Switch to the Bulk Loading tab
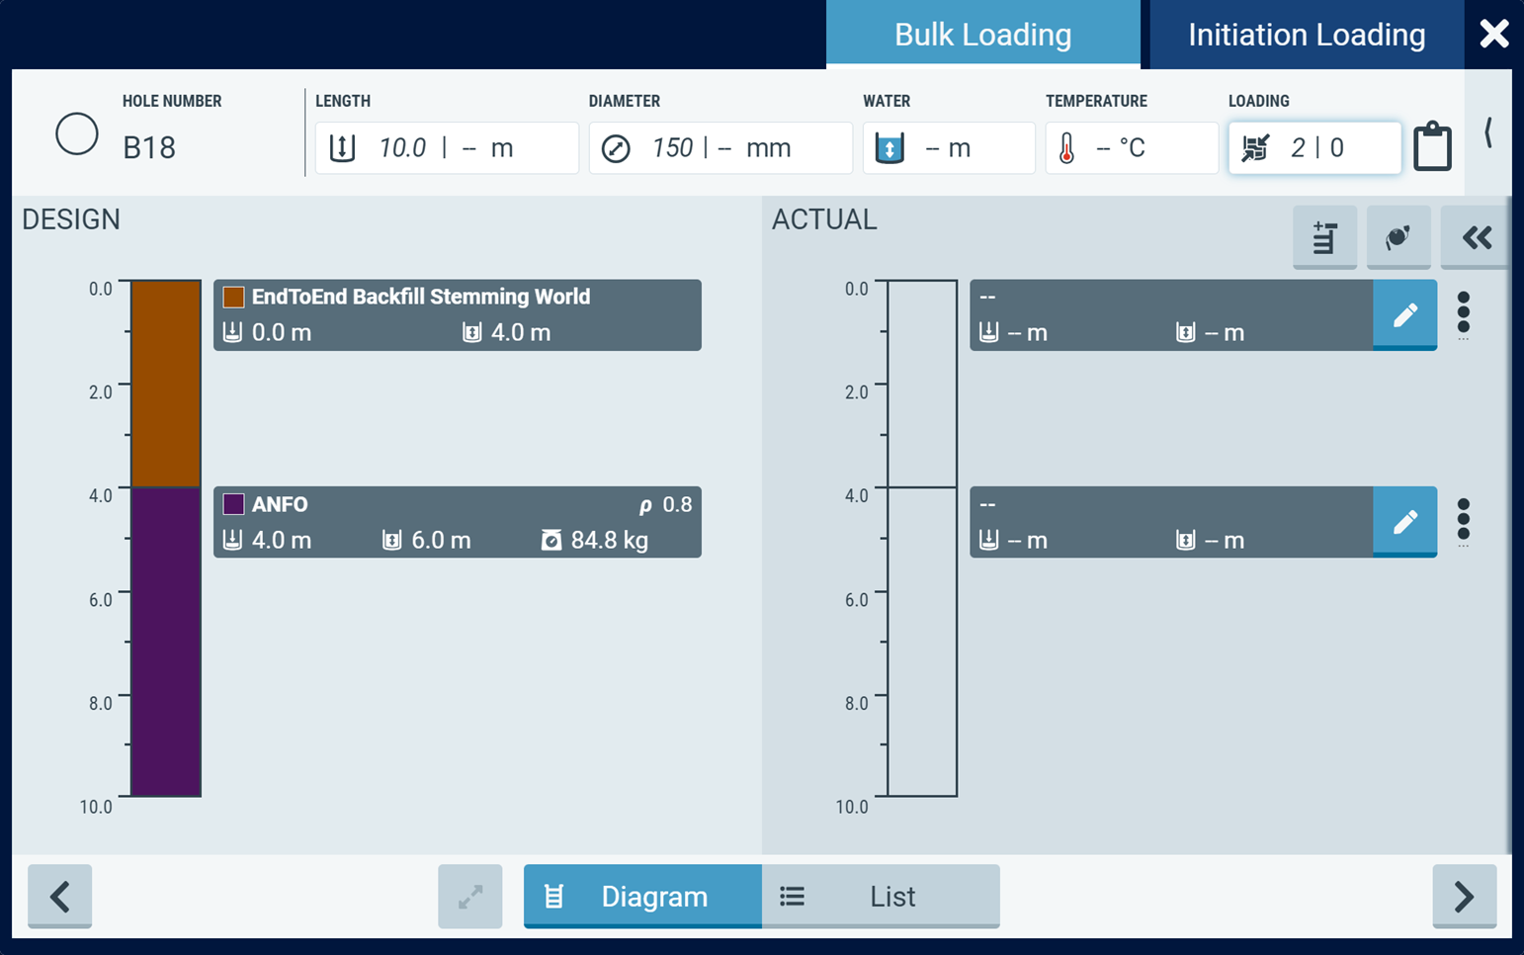 point(982,35)
